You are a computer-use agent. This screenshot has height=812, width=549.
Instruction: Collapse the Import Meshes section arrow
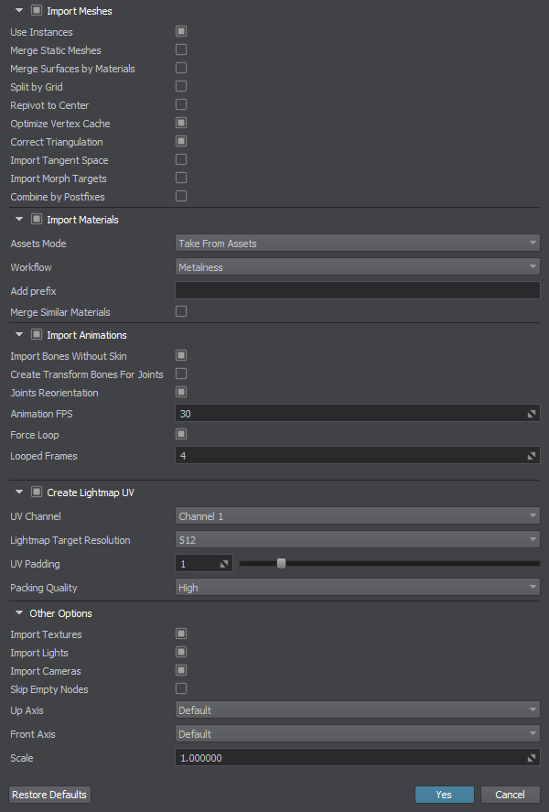(19, 10)
